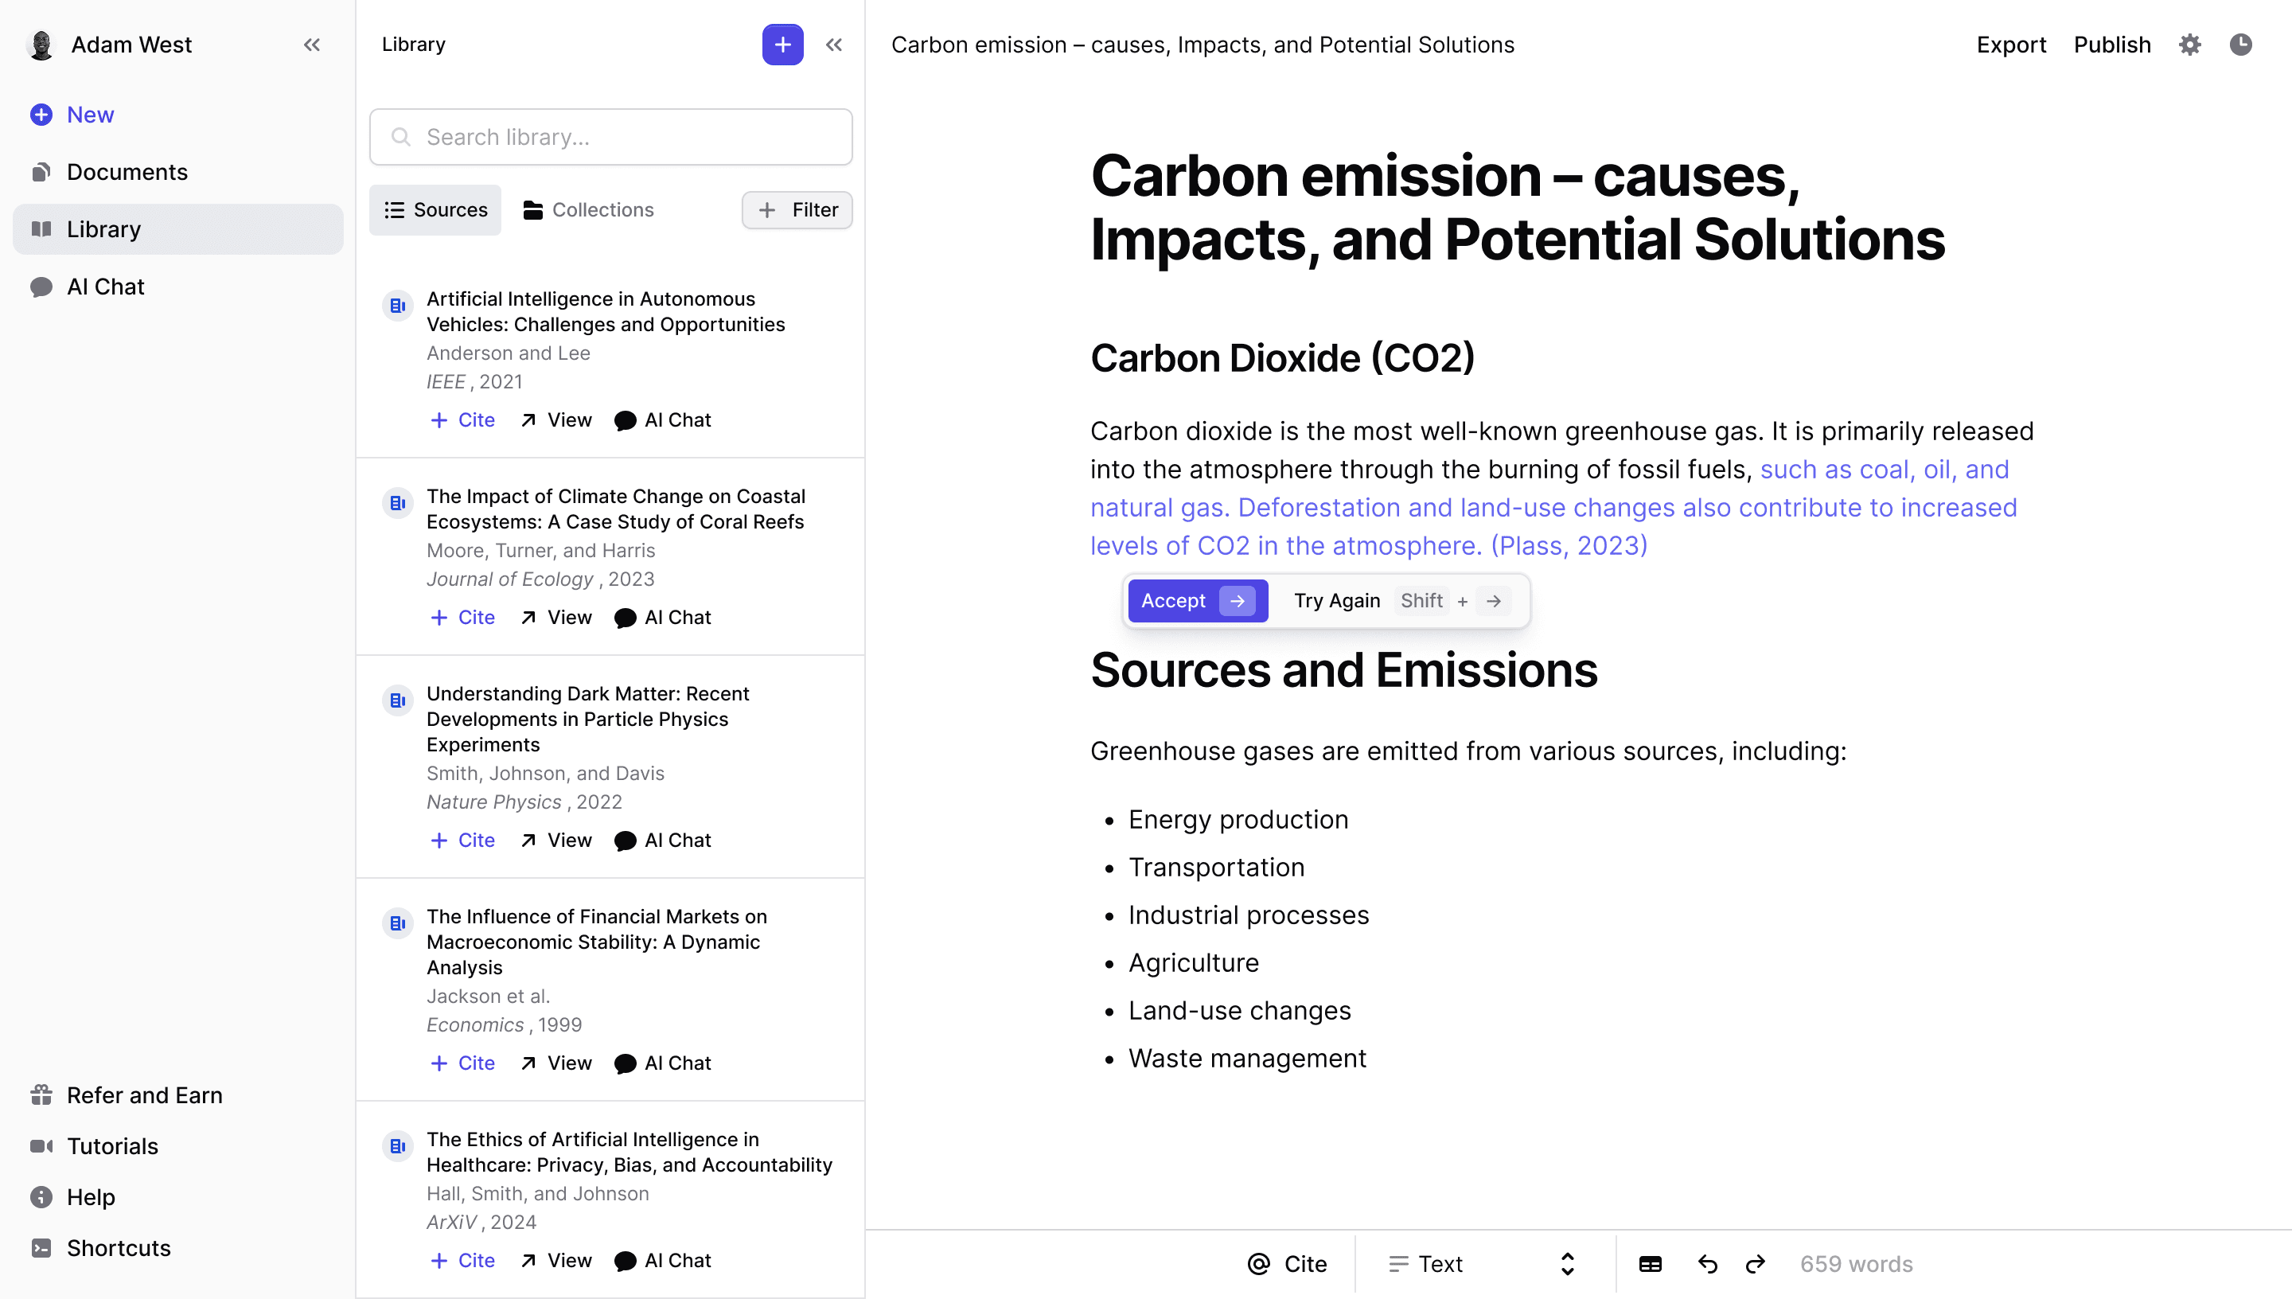This screenshot has width=2292, height=1299.
Task: Click the Documents icon in sidebar
Action: 41,170
